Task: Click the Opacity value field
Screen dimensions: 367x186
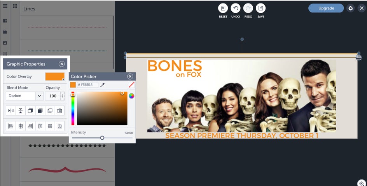Action: [52, 96]
